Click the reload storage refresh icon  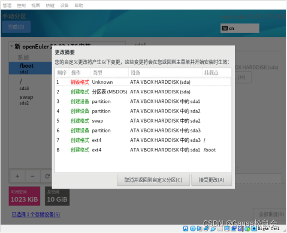click(x=47, y=176)
